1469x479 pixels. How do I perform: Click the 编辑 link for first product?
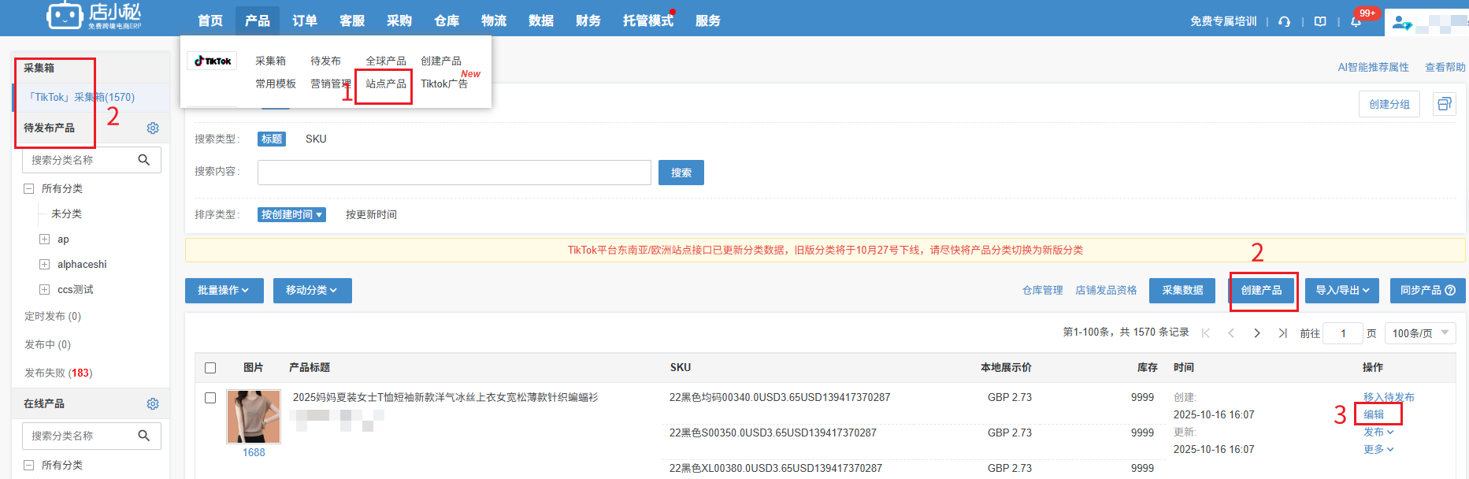1374,414
